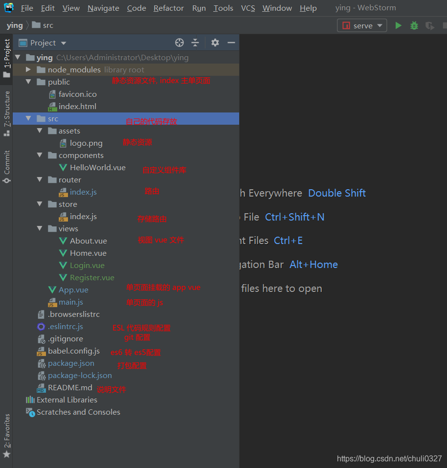Open the Project view selector dropdown
This screenshot has width=447, height=468.
click(43, 43)
